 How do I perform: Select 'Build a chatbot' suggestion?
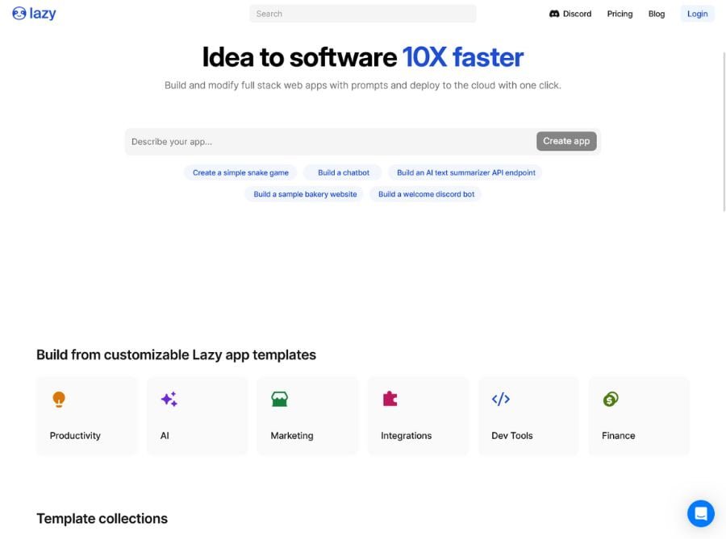[x=343, y=172]
